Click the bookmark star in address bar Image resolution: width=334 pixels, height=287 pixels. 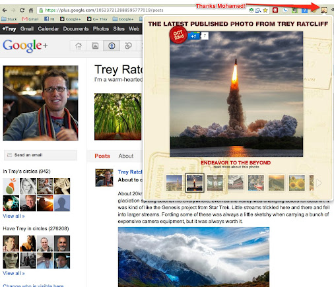click(265, 10)
